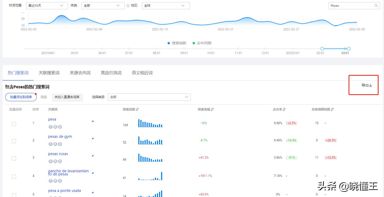Click the search magnifier in the Pesas box
Screen dimensions: 384x197
[376, 5]
